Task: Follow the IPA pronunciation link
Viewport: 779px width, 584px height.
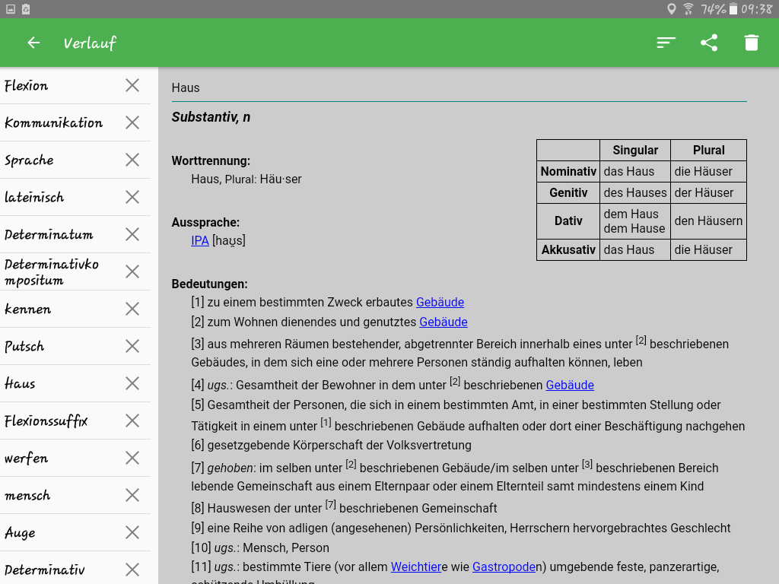Action: coord(200,240)
